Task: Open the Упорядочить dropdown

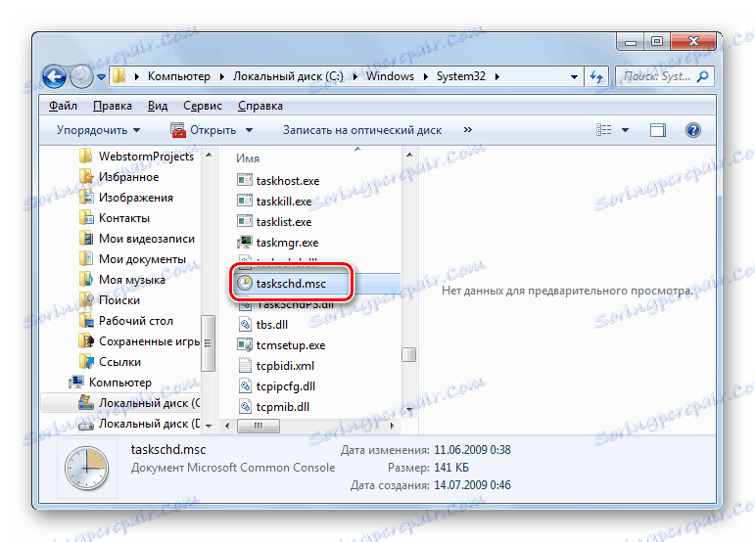Action: coord(98,130)
